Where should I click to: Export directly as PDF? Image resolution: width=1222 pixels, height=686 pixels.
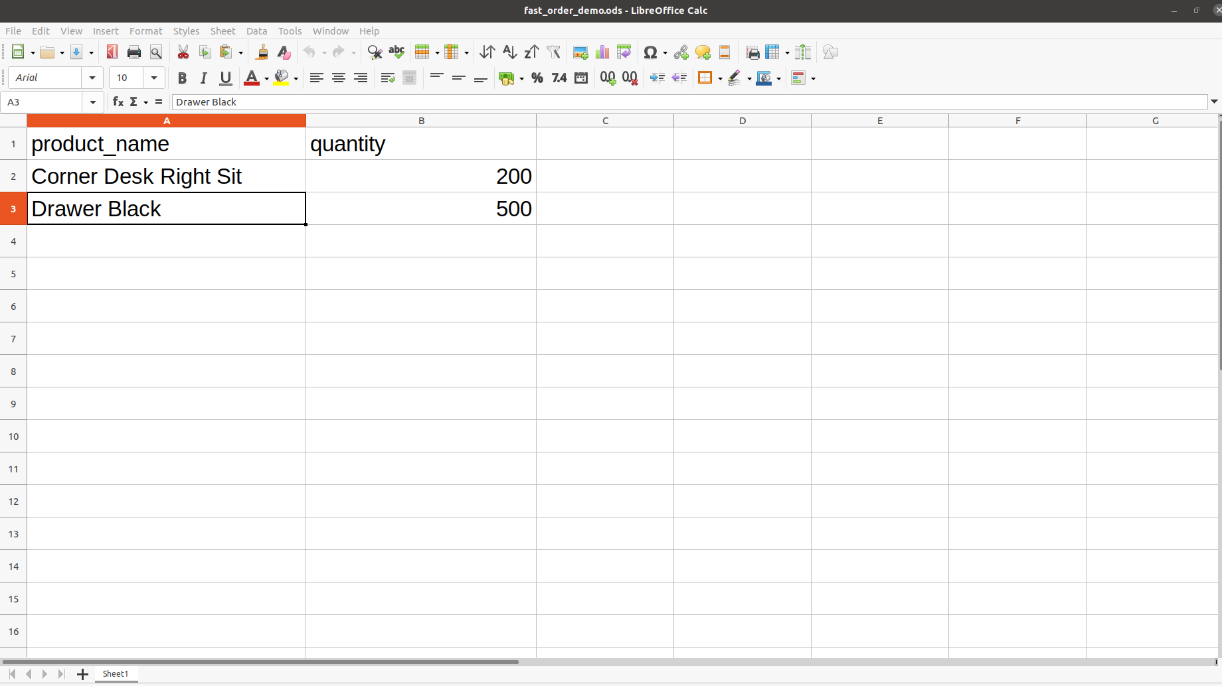click(112, 52)
